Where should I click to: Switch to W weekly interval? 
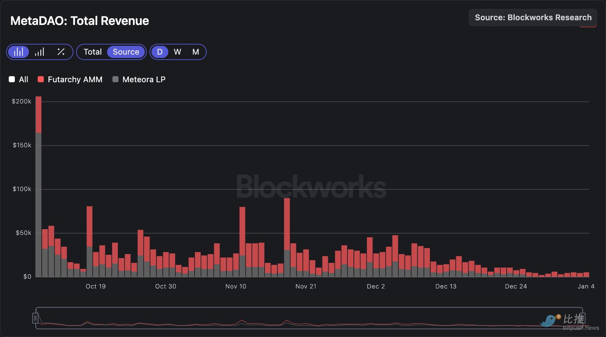click(x=177, y=52)
